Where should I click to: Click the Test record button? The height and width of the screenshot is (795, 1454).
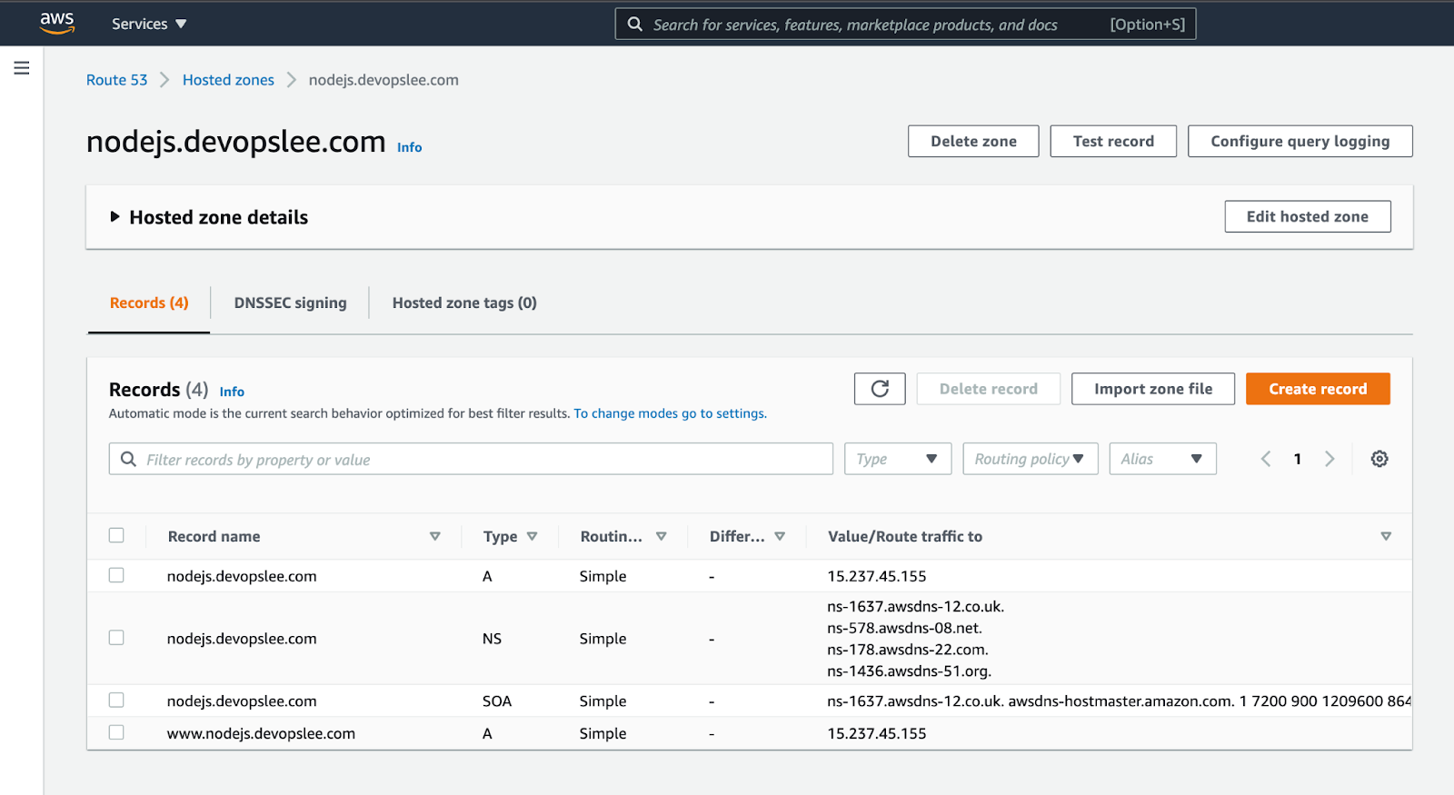pos(1113,141)
